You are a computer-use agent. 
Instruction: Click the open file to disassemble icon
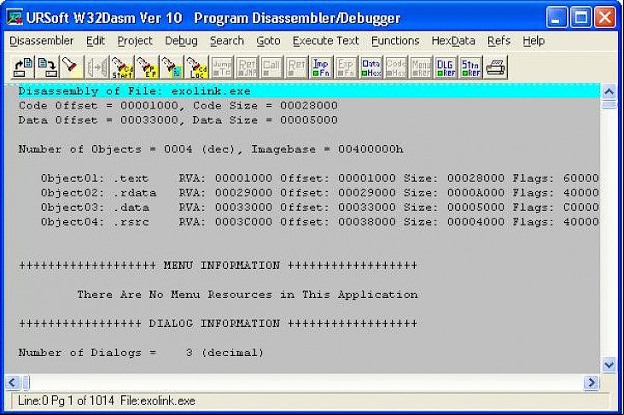(x=23, y=67)
